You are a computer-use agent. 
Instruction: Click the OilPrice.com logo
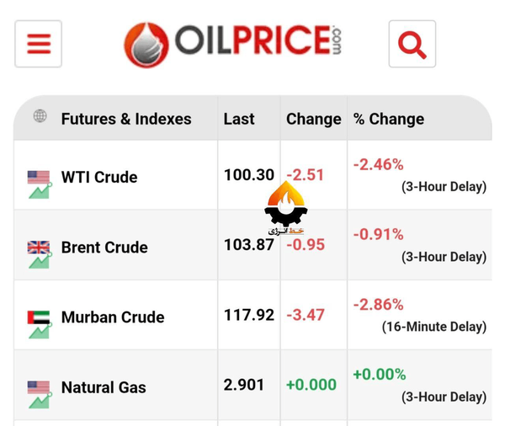pos(233,45)
